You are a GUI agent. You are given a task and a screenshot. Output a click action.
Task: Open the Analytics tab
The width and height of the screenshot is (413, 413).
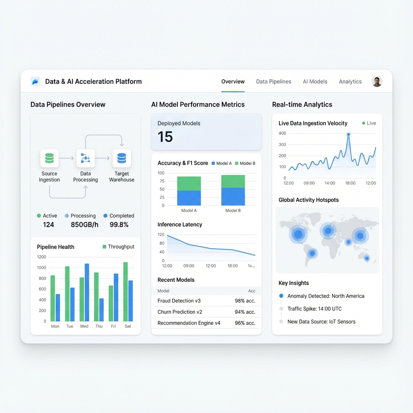click(x=350, y=81)
